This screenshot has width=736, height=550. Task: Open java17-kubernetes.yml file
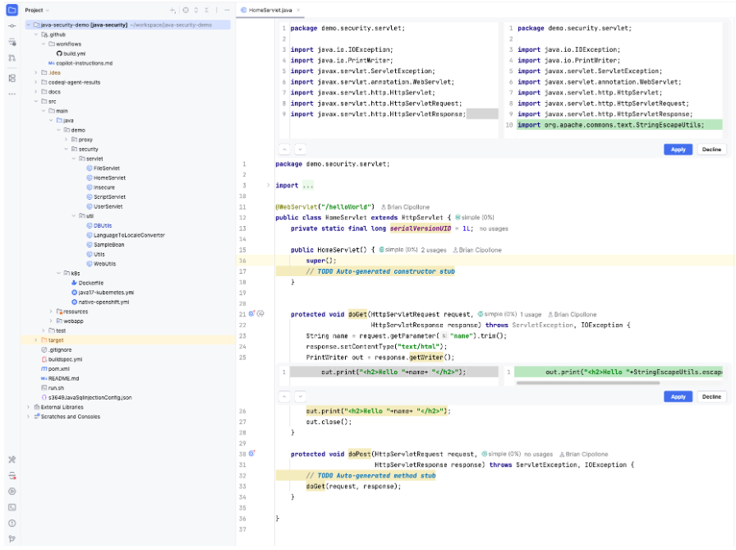pos(103,292)
